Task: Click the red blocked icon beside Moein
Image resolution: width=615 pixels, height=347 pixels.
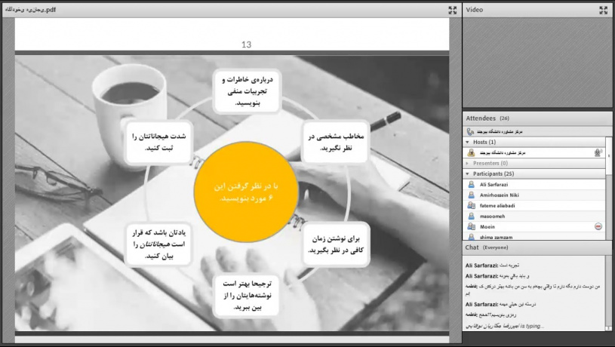Action: [x=598, y=226]
